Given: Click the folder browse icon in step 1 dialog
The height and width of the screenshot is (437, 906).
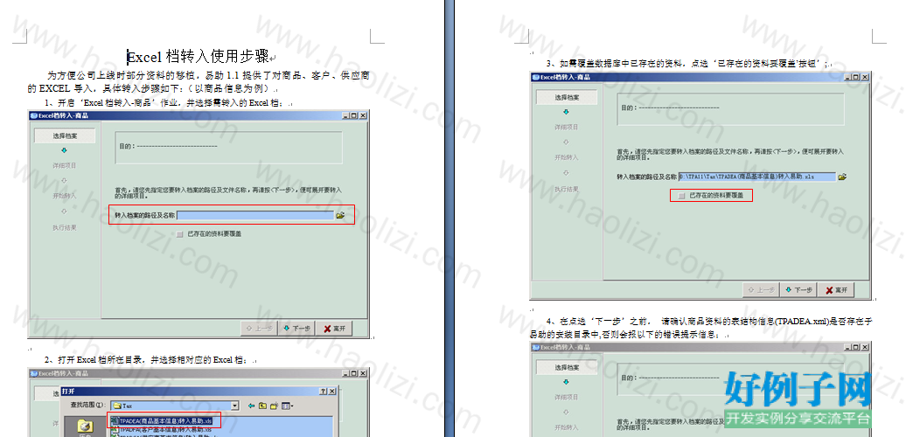Looking at the screenshot, I should tap(340, 215).
